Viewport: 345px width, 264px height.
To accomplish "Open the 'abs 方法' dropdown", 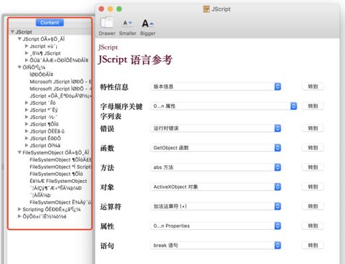I will tap(215, 167).
